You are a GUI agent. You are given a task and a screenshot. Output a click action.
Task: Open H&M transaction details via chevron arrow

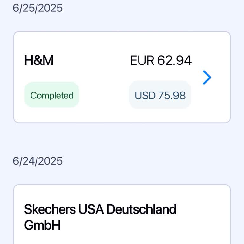(207, 78)
